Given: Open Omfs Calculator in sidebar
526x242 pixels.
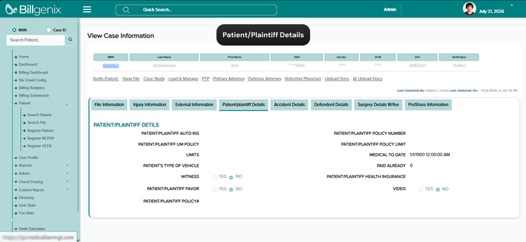Looking at the screenshot, I should (x=32, y=229).
